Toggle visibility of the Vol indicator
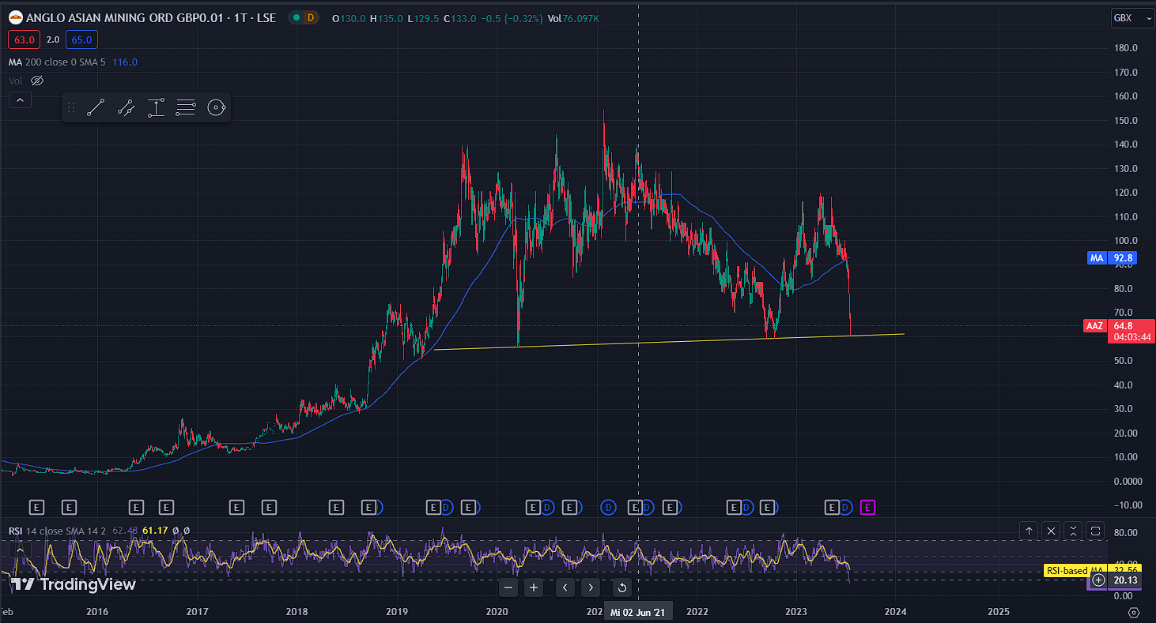The height and width of the screenshot is (623, 1156). 37,81
